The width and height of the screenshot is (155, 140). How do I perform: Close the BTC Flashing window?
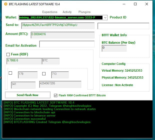(x=147, y=4)
